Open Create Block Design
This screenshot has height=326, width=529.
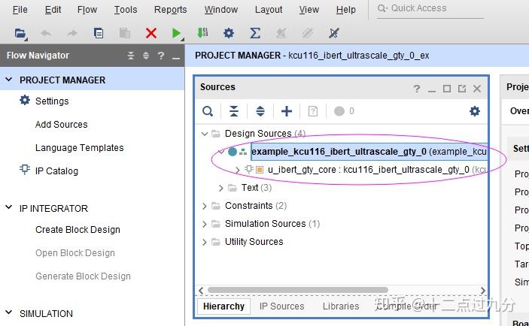click(78, 230)
